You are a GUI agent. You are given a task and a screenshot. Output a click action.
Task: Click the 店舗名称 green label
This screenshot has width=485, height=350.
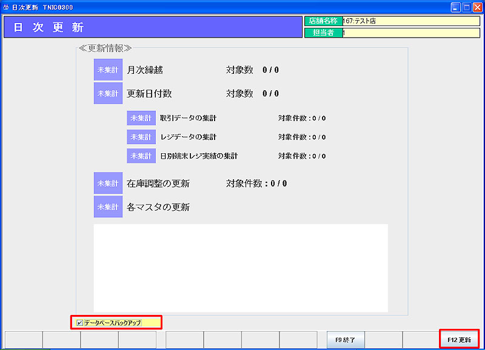coord(324,21)
